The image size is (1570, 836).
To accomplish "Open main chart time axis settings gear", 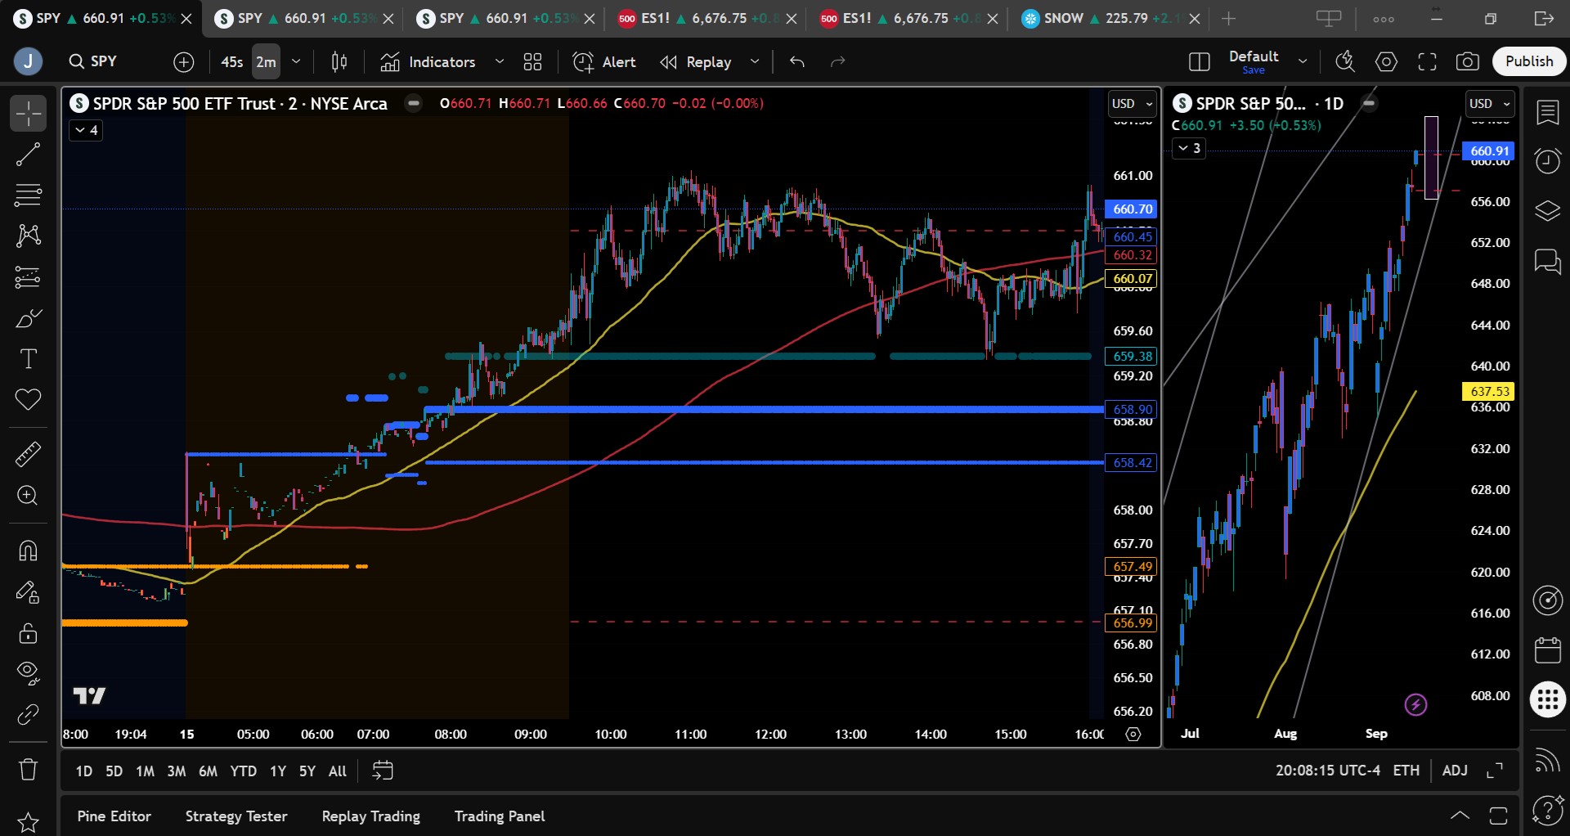I will (1133, 735).
